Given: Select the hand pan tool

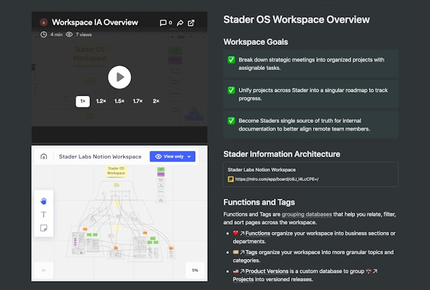Looking at the screenshot, I should (x=44, y=201).
